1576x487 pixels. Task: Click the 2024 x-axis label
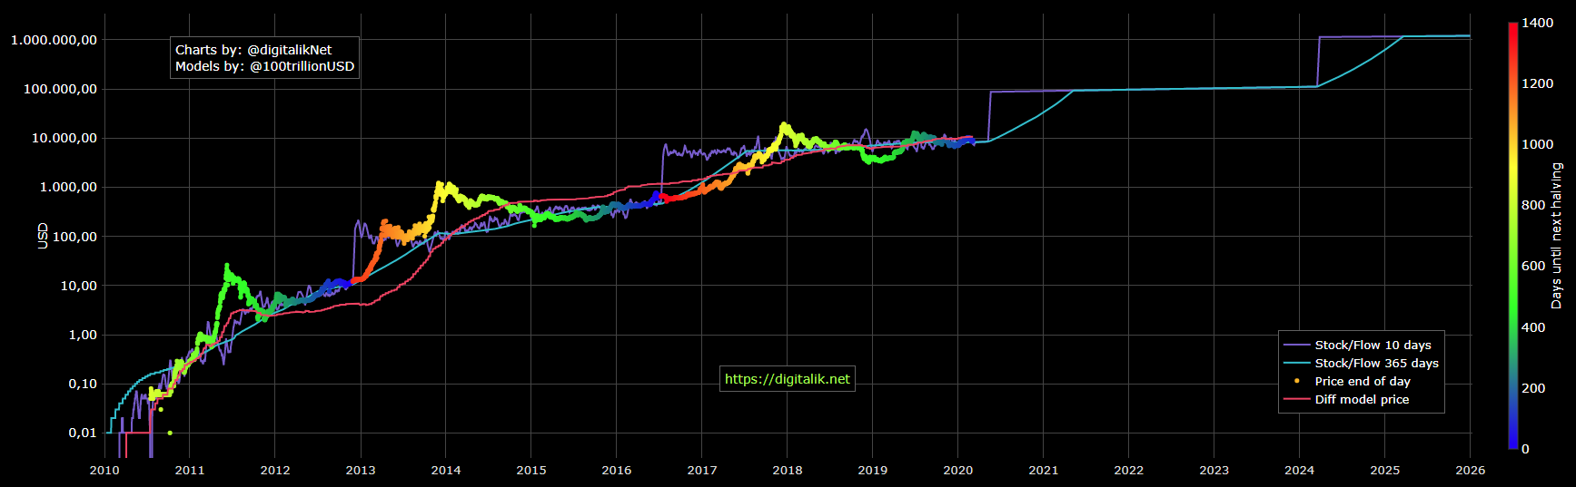[x=1300, y=470]
